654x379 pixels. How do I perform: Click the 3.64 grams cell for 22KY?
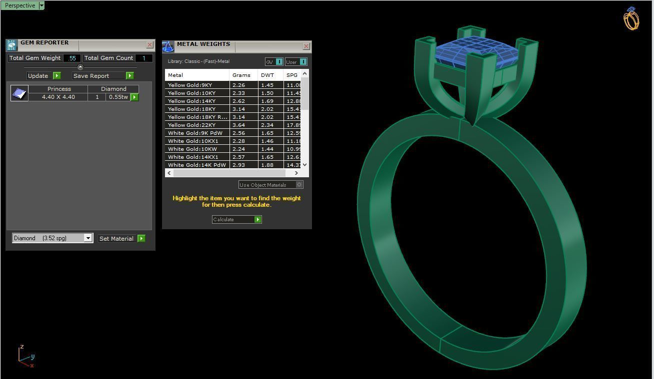click(x=244, y=125)
